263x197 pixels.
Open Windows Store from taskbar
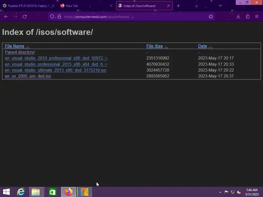(52, 192)
